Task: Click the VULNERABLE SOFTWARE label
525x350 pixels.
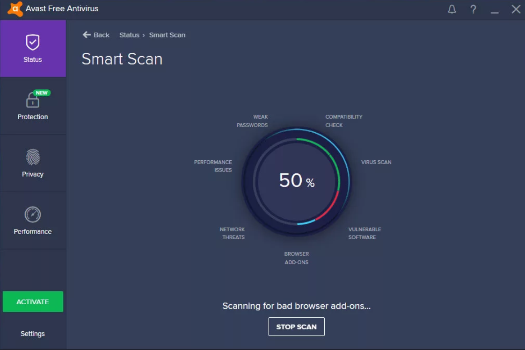Action: tap(365, 233)
